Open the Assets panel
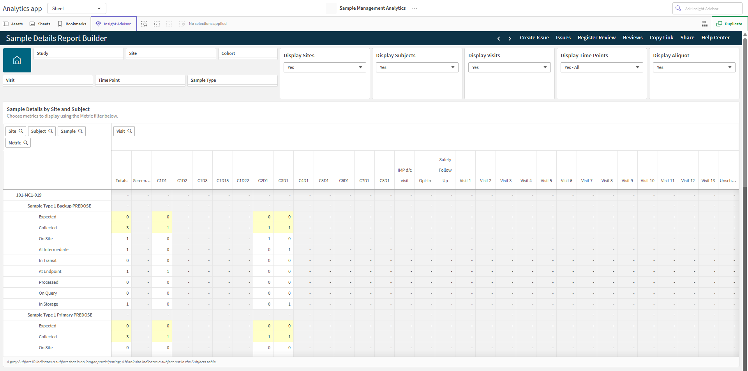The image size is (748, 371). 13,24
